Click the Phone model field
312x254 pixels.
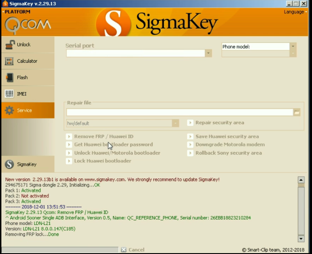[256, 47]
